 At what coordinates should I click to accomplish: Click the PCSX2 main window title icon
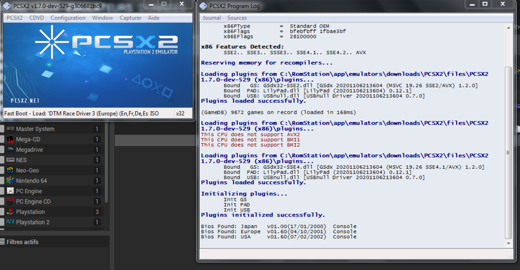coord(7,6)
